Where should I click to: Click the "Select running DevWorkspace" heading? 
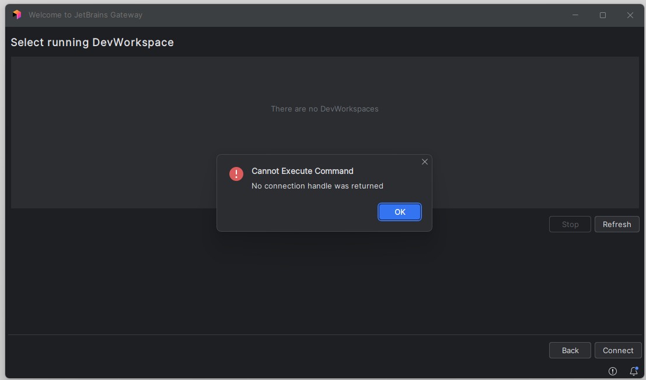point(92,42)
